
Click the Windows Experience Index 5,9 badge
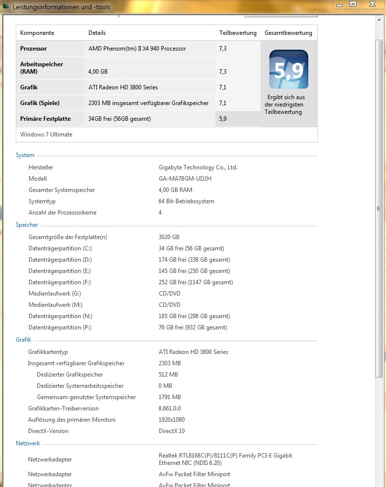point(289,69)
